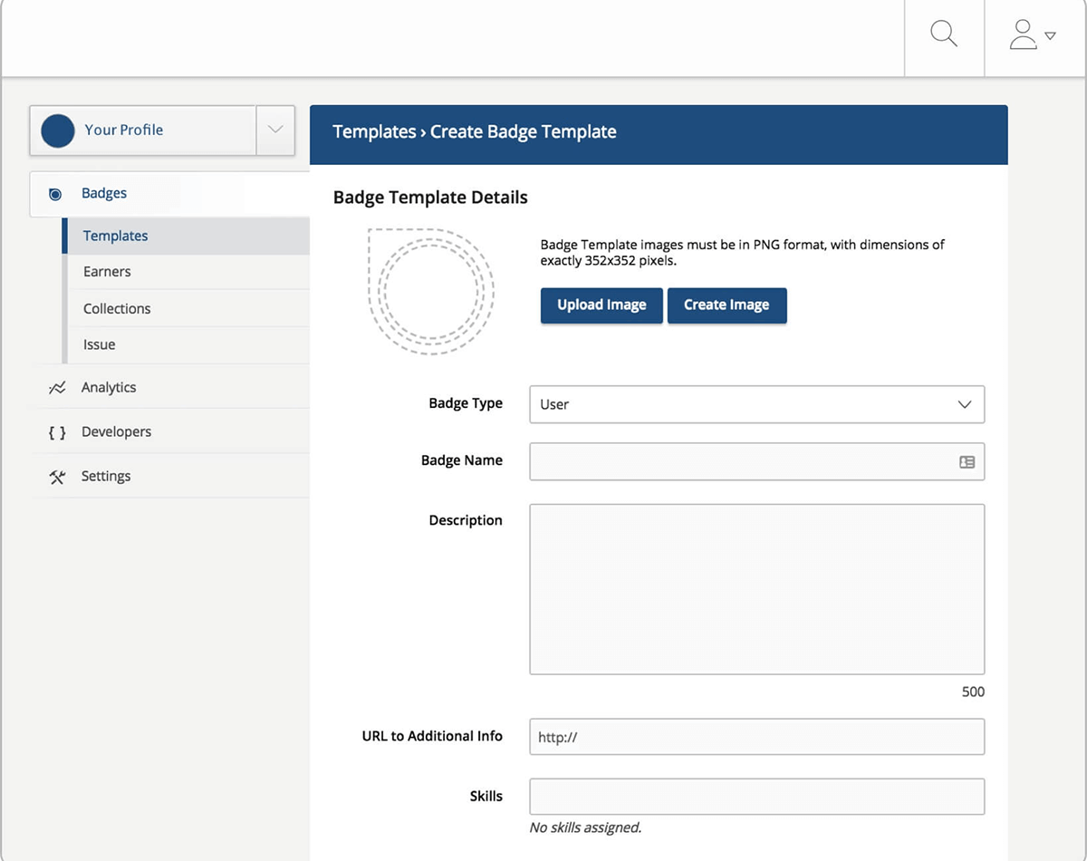This screenshot has height=861, width=1087.
Task: Click the search magnifier icon
Action: (x=944, y=35)
